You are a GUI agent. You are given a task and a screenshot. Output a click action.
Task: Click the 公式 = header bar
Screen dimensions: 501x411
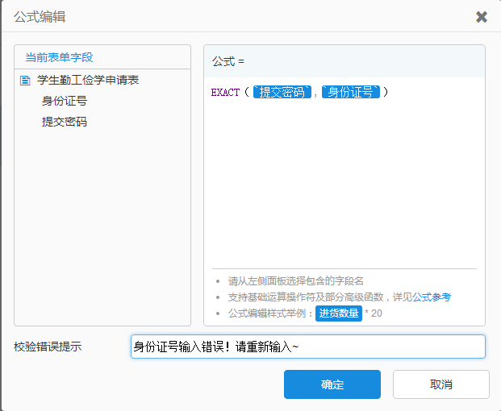point(344,61)
